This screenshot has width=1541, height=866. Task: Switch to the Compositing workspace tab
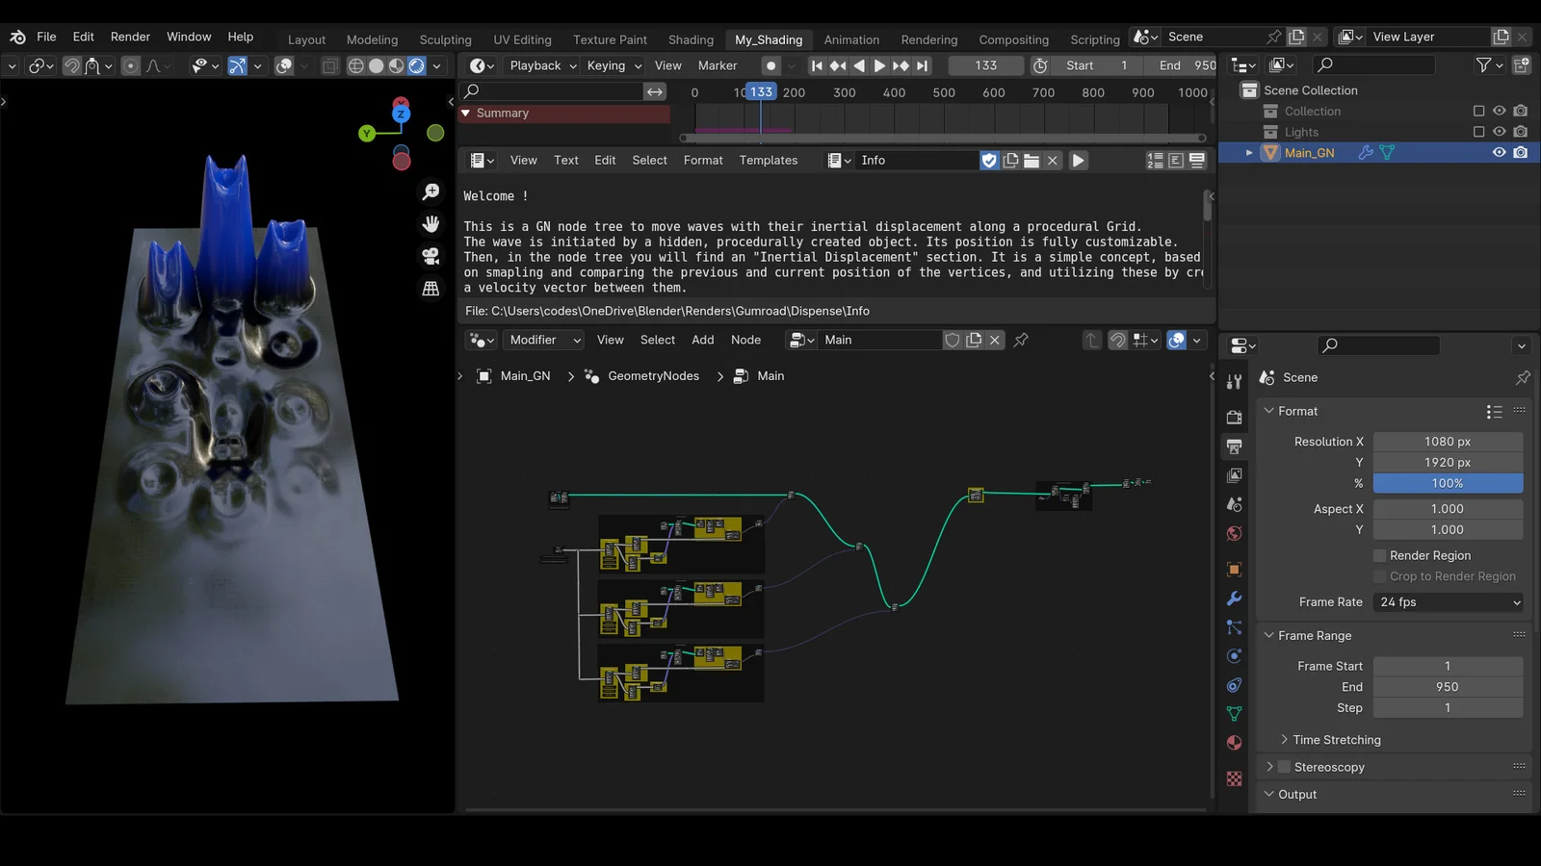(1013, 39)
